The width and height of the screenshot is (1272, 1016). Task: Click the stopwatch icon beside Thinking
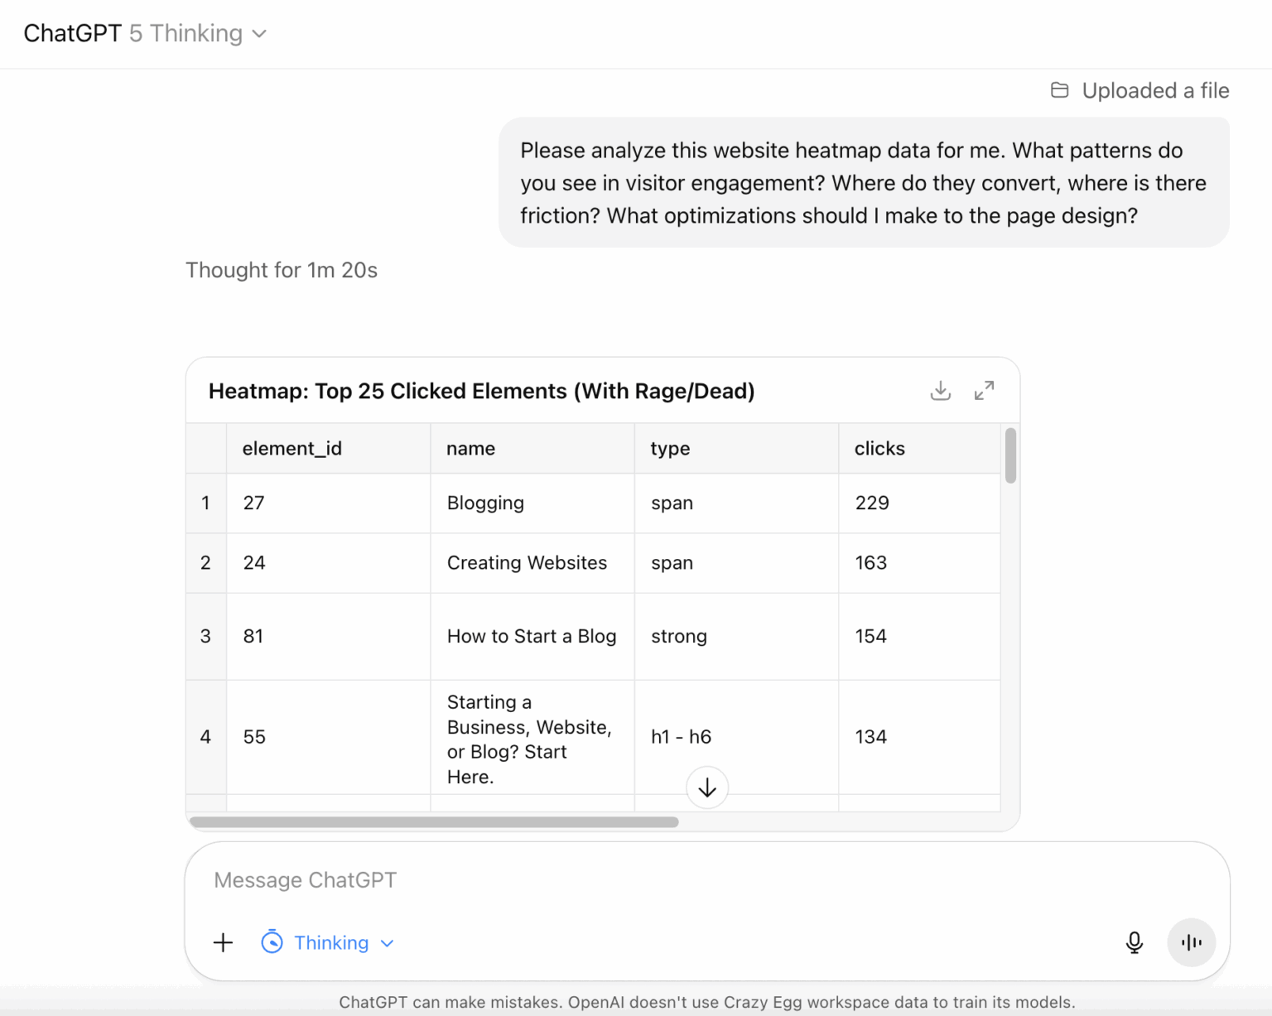[x=273, y=942]
